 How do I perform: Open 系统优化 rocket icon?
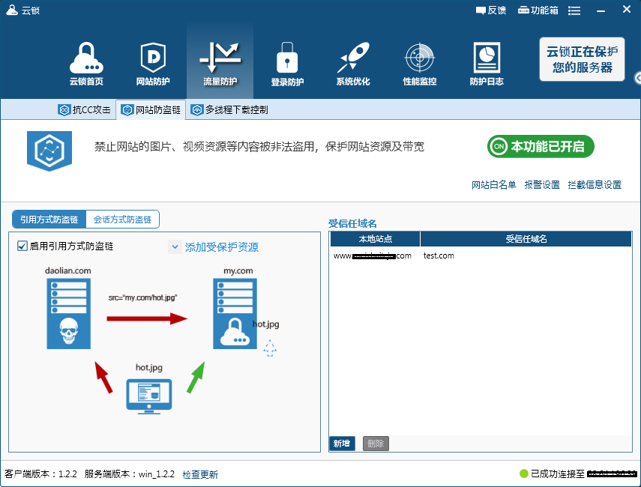click(353, 64)
